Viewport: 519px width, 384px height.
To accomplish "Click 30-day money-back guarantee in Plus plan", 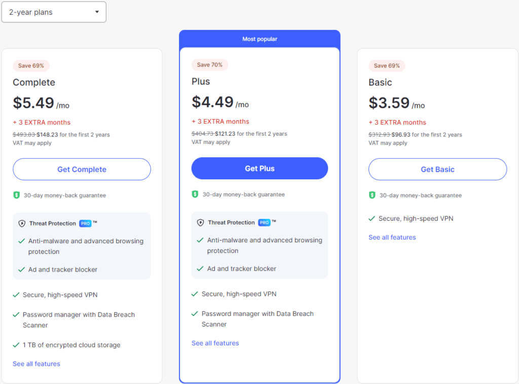I will [244, 195].
